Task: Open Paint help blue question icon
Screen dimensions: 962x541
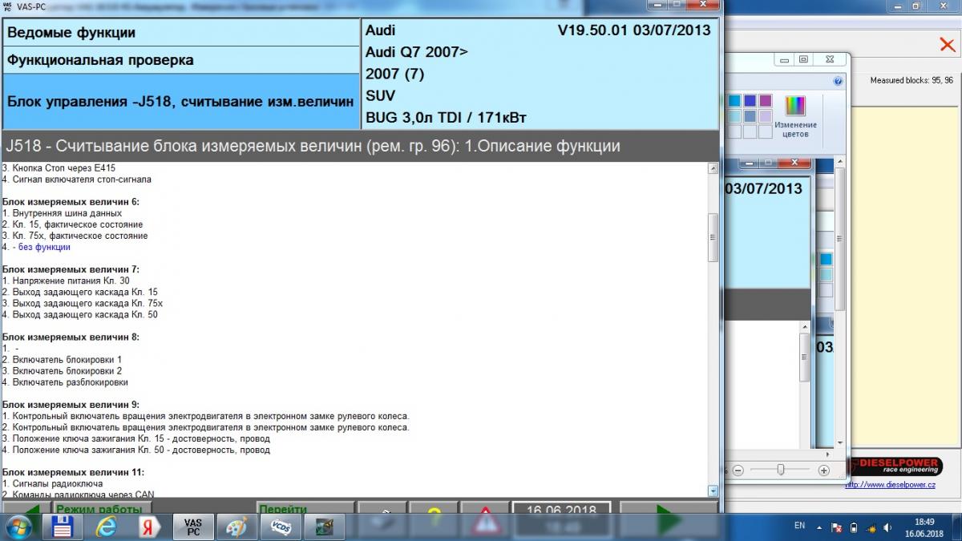Action: click(x=838, y=81)
